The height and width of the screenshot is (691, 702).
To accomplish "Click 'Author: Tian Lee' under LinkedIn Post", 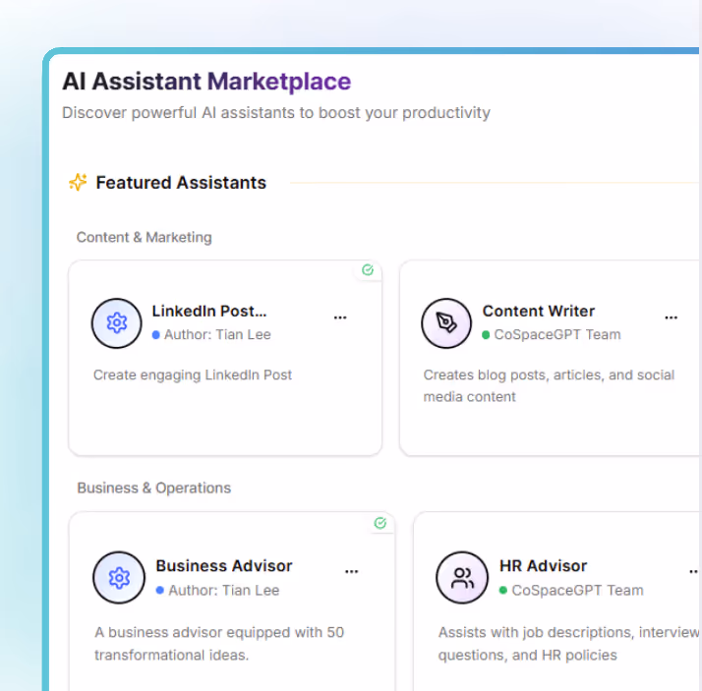I will pos(217,335).
